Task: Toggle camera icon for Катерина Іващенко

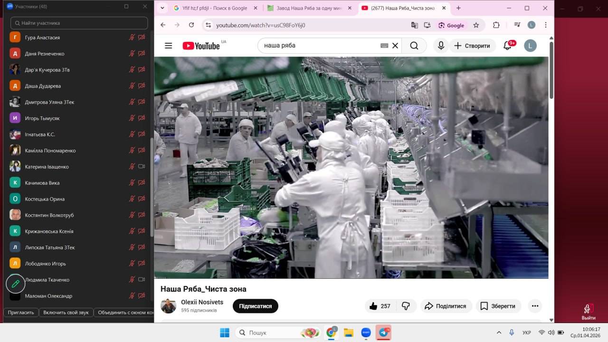Action: 141,167
